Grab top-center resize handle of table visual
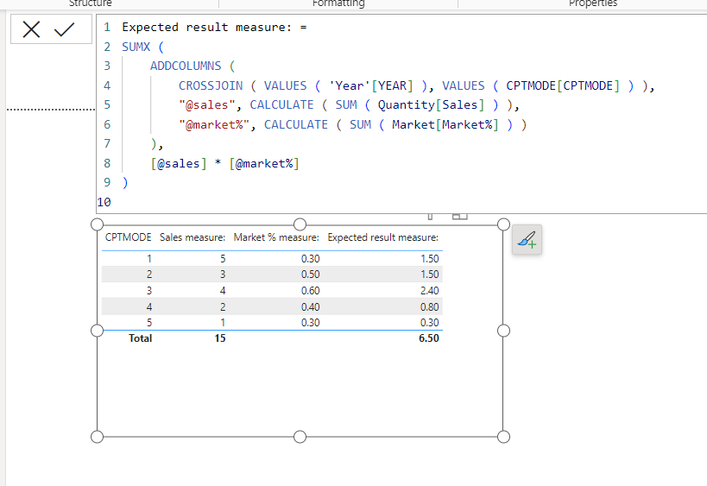Image resolution: width=707 pixels, height=486 pixels. (300, 224)
